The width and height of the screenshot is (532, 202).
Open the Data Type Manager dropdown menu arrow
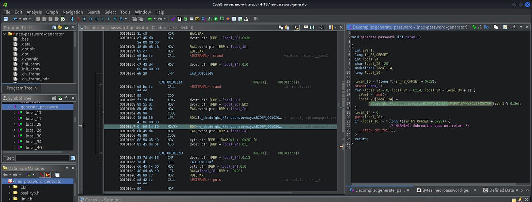(67, 168)
